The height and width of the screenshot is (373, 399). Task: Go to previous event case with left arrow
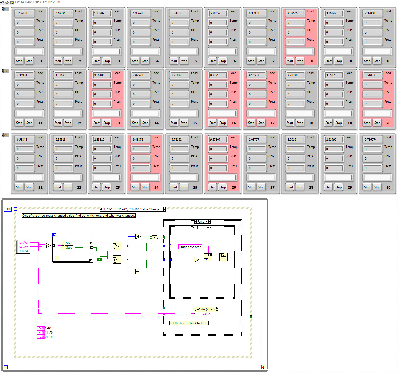click(101, 209)
